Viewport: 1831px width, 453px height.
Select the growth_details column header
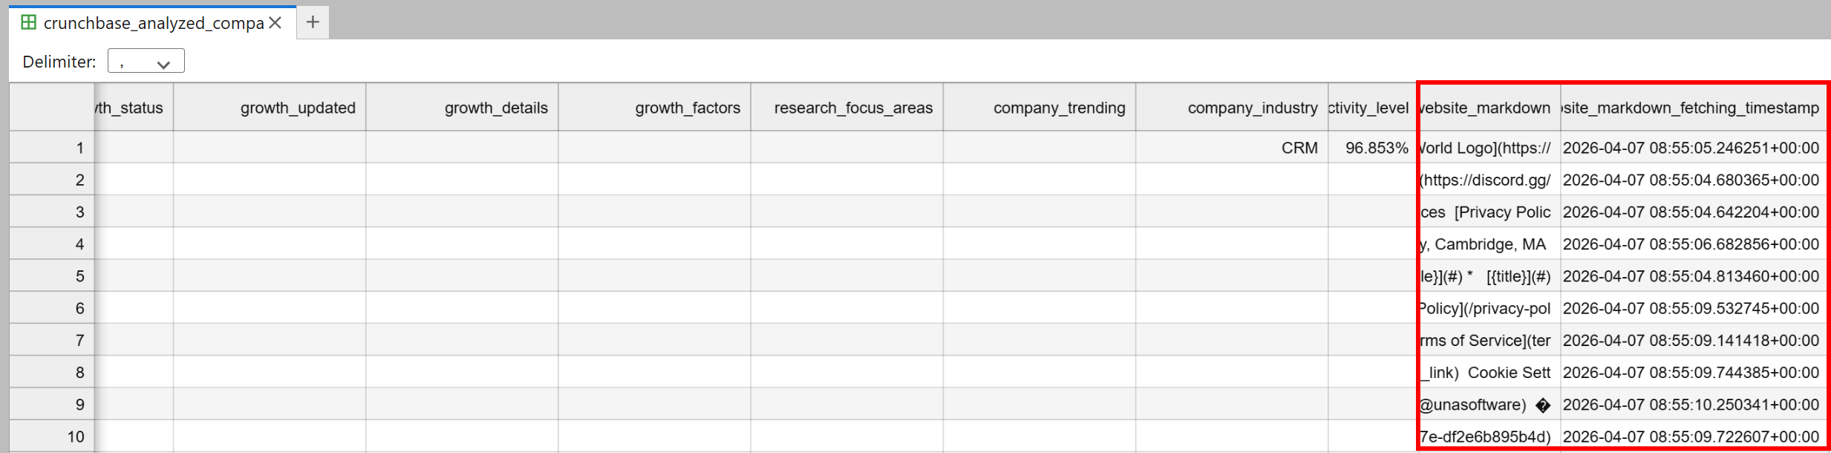click(462, 107)
